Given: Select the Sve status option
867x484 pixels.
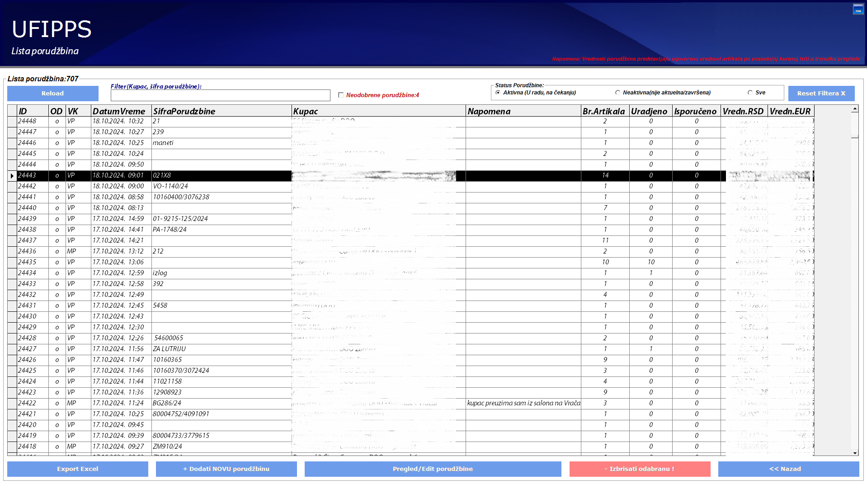Looking at the screenshot, I should coord(750,93).
